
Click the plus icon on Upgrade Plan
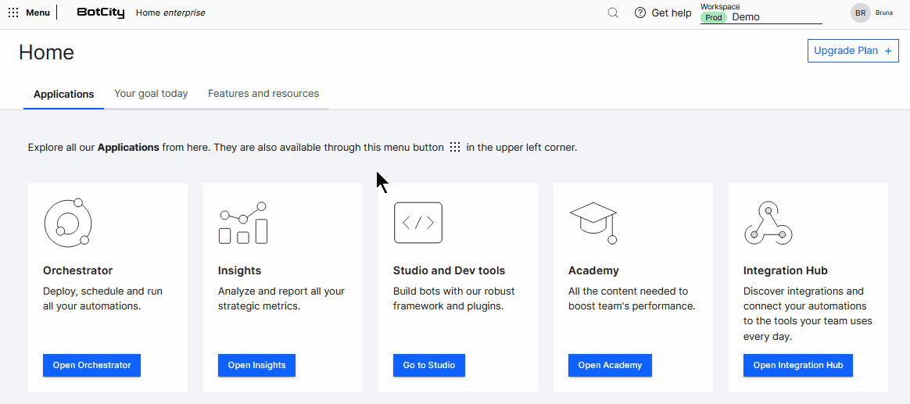(888, 51)
